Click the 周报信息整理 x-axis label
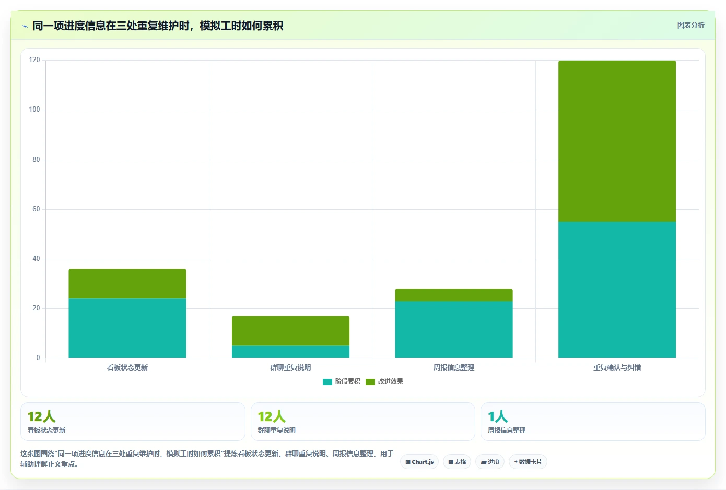726x490 pixels. pos(454,367)
